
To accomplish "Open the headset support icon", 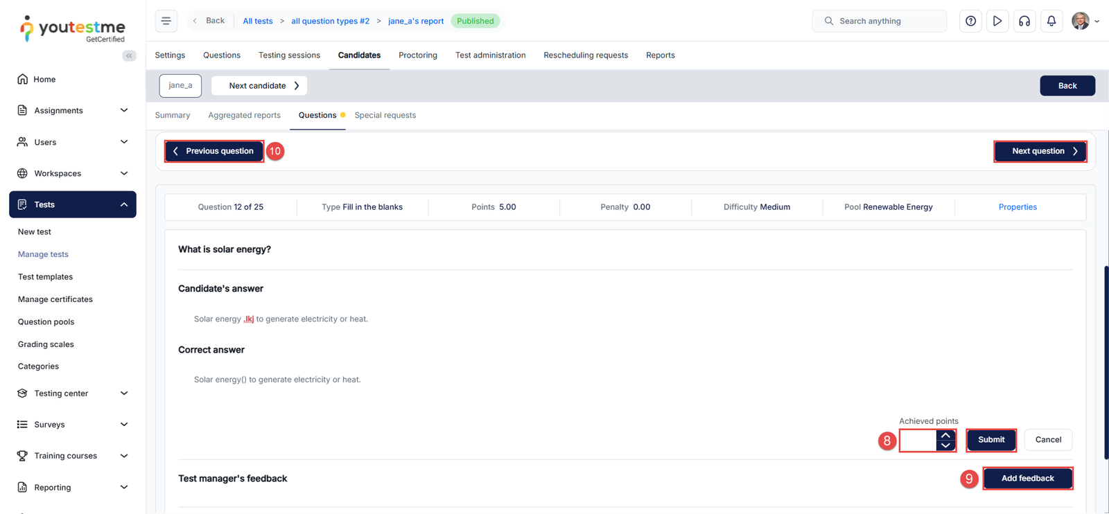I will coord(1024,21).
